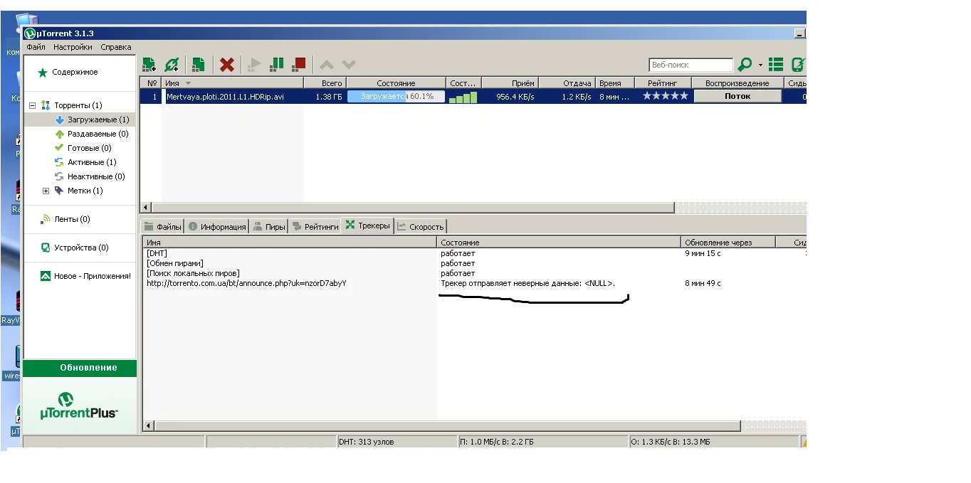Click the red X Remove torrent icon

click(x=227, y=65)
